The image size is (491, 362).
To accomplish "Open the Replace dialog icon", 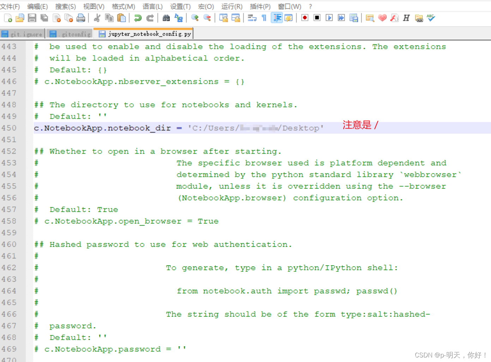I will (178, 18).
